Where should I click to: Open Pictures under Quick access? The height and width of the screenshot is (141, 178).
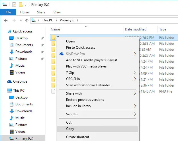(x=21, y=59)
